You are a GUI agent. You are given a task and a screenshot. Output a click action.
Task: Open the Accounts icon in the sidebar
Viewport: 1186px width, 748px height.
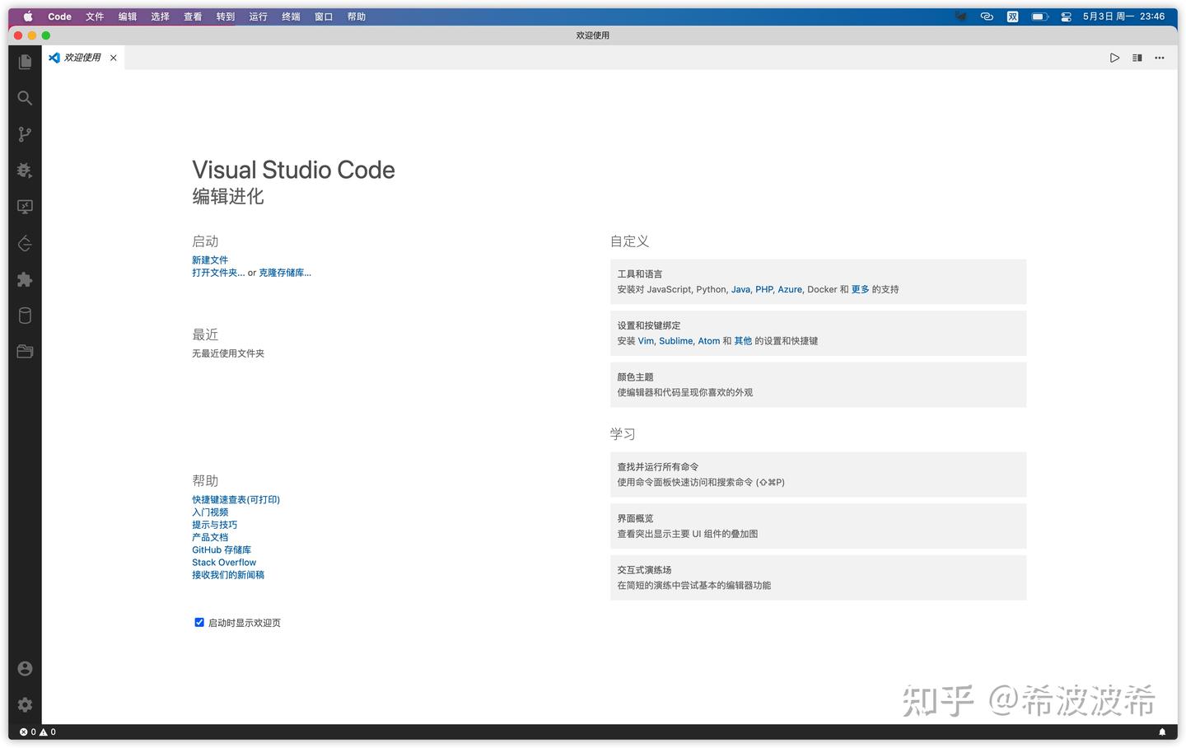point(24,668)
